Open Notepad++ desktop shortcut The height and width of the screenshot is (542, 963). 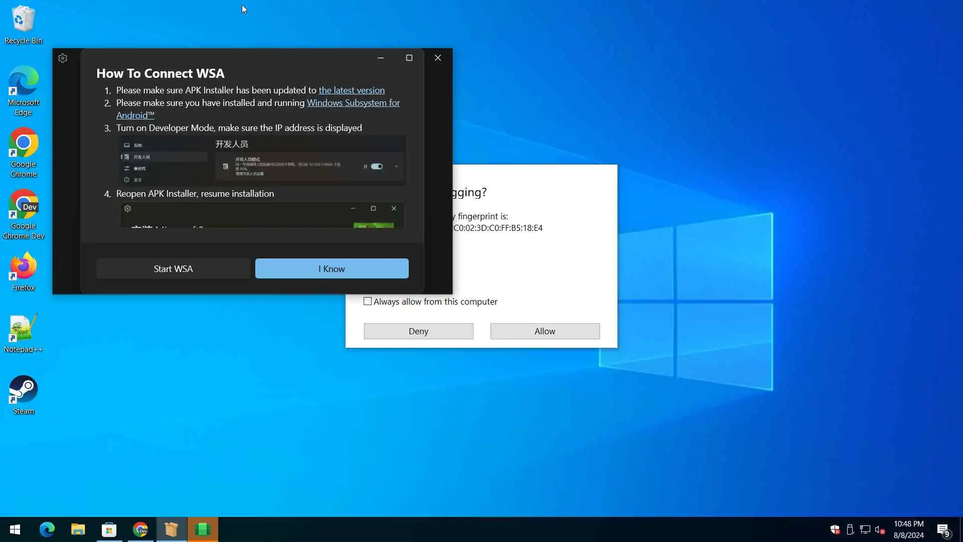[x=23, y=333]
